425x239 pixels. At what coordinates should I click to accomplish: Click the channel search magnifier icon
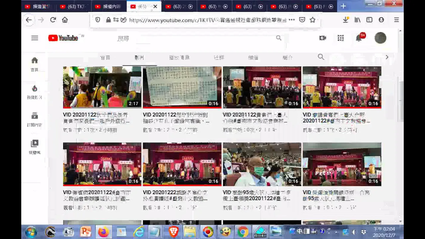coord(321,57)
